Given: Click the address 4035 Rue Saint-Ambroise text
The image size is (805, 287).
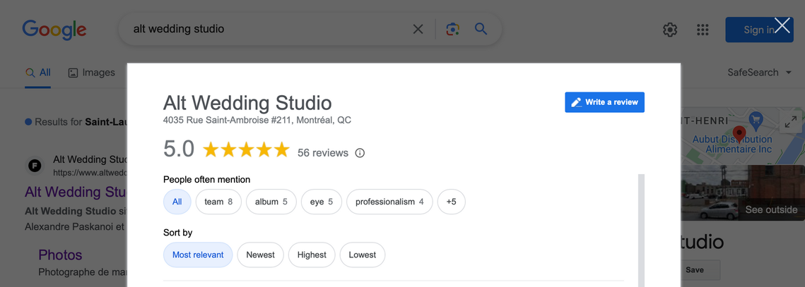Looking at the screenshot, I should (x=257, y=121).
